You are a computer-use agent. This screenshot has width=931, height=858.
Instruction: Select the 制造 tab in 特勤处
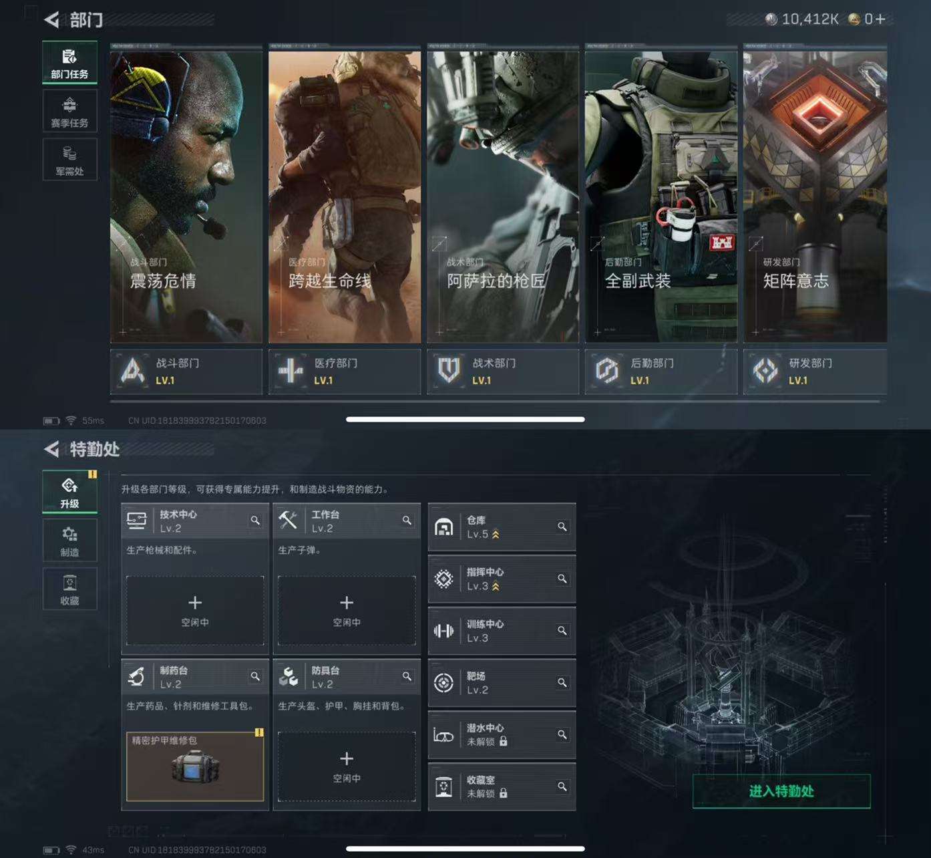click(x=69, y=541)
